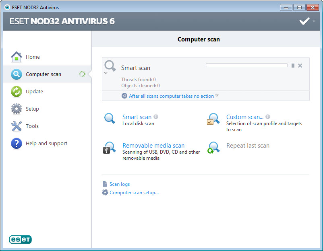Click the ESET eye icon in title bar
Screen dimensions: 323x251
pos(7,7)
